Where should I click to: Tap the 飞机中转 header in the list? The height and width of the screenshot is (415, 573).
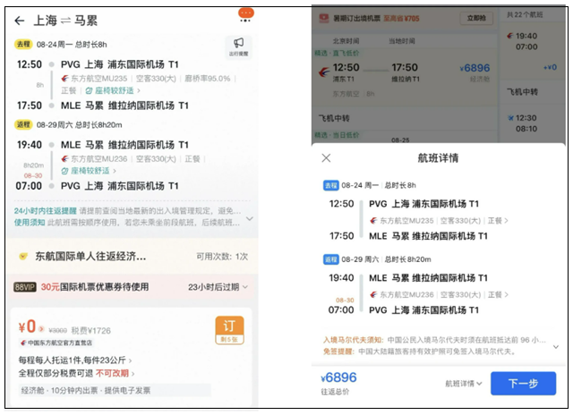(334, 118)
